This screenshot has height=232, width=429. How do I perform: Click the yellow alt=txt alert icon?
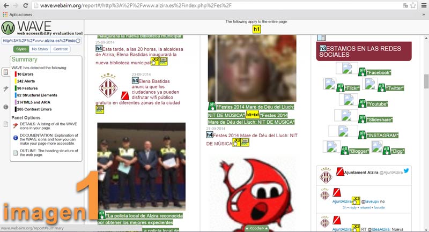(x=253, y=115)
